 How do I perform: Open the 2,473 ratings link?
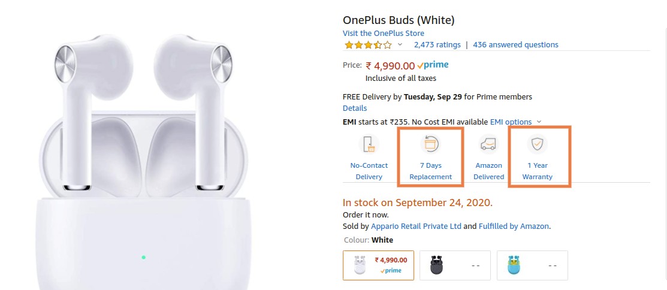[437, 45]
